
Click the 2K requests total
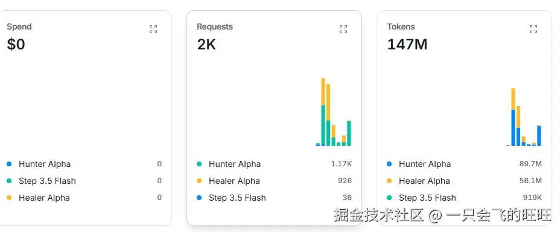[206, 45]
